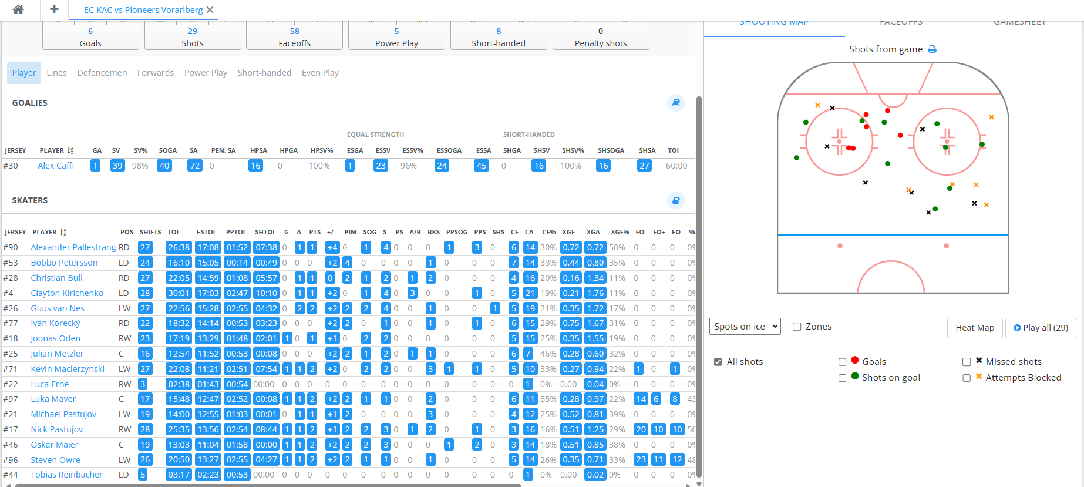This screenshot has height=487, width=1084.
Task: Open the Faceoffs summary box
Action: pos(294,37)
